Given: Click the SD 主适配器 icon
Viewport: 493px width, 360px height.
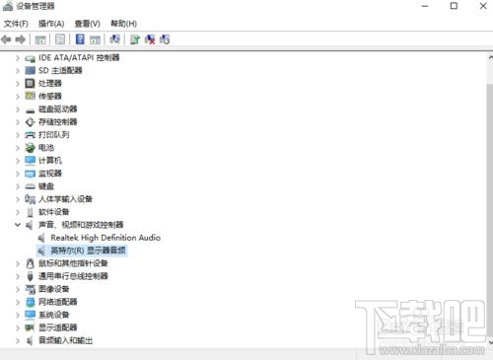Looking at the screenshot, I should pyautogui.click(x=30, y=71).
